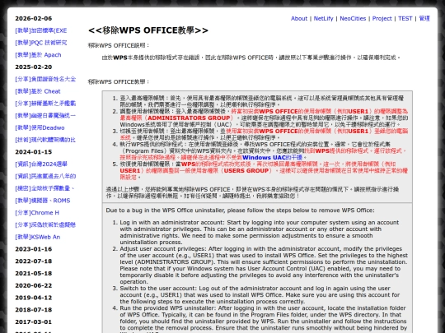Open the [分享] 姓名大全 sidebar article
Viewport: 445px width, 333px height.
(45, 79)
